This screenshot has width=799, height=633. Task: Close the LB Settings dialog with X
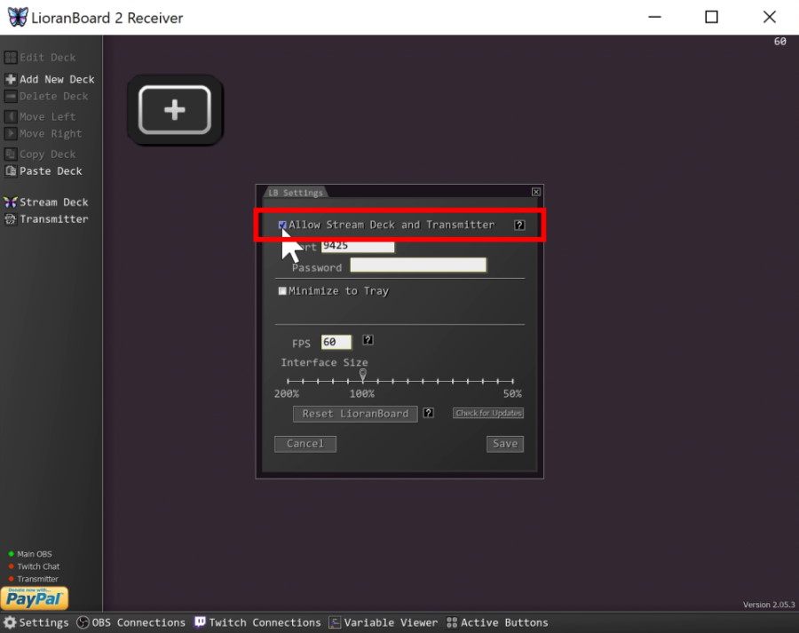pos(536,192)
